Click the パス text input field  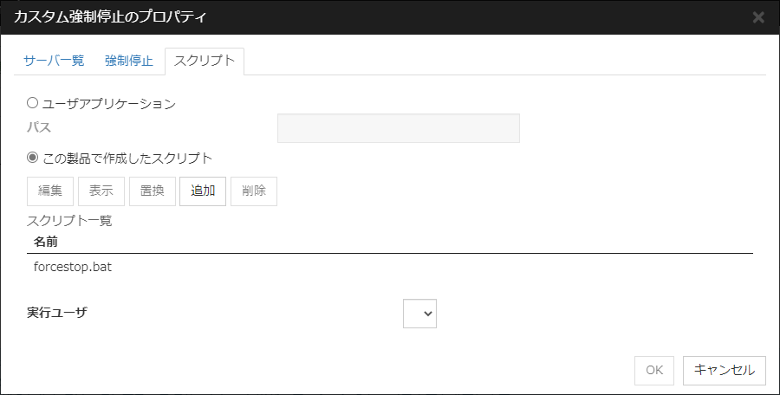(398, 128)
